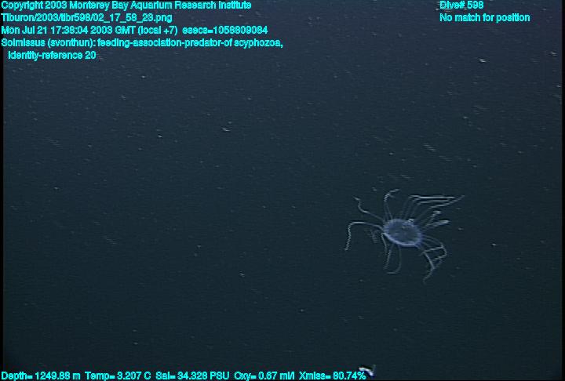This screenshot has height=381, width=565.
Task: Click the 'Solmissus (svonthun)' annotation name
Action: pos(49,43)
